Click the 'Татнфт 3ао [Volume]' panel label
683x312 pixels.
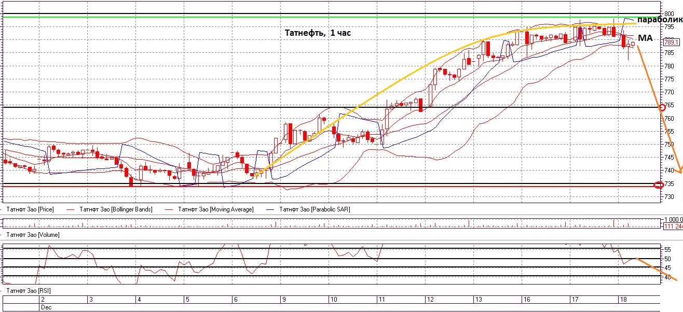point(32,235)
